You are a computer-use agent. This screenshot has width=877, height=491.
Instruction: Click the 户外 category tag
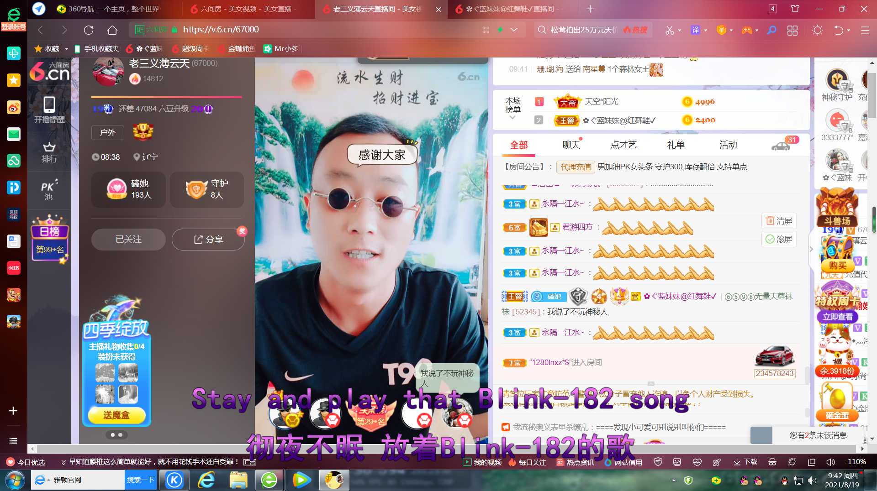pos(108,132)
